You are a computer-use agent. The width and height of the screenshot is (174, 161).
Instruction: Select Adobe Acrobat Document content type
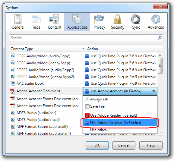click(46, 91)
